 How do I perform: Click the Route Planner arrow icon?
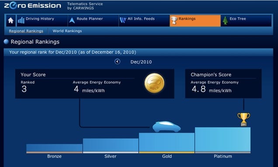coord(72,20)
